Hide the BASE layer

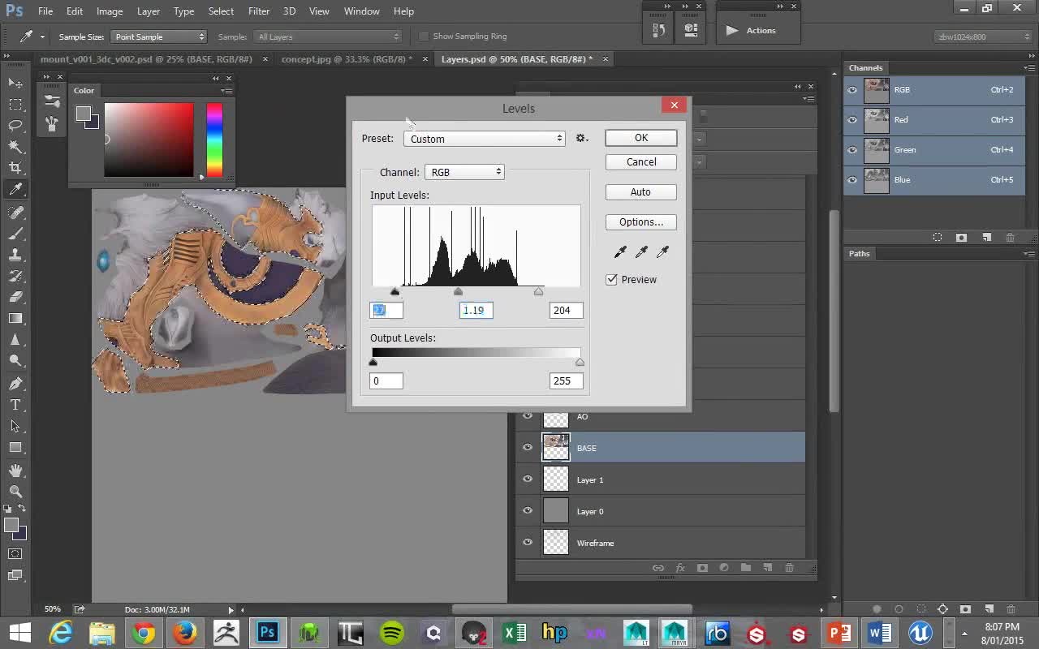click(528, 447)
